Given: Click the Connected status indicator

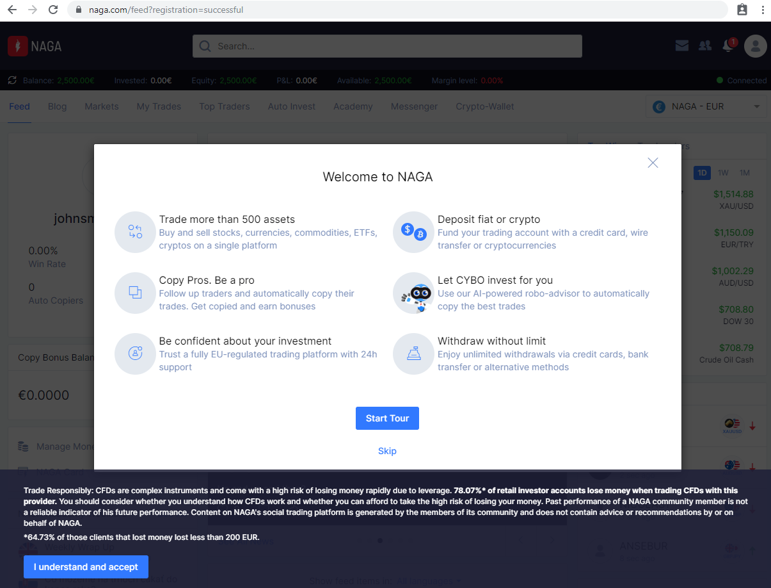Looking at the screenshot, I should 742,81.
